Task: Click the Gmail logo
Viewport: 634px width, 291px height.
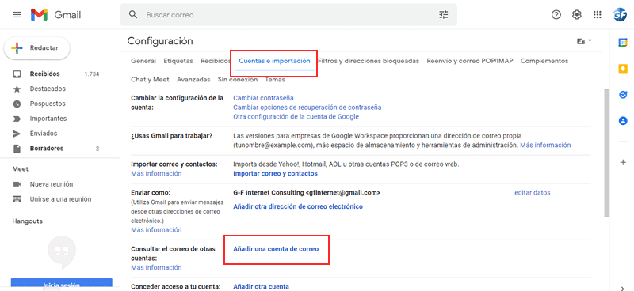Action: click(x=55, y=15)
